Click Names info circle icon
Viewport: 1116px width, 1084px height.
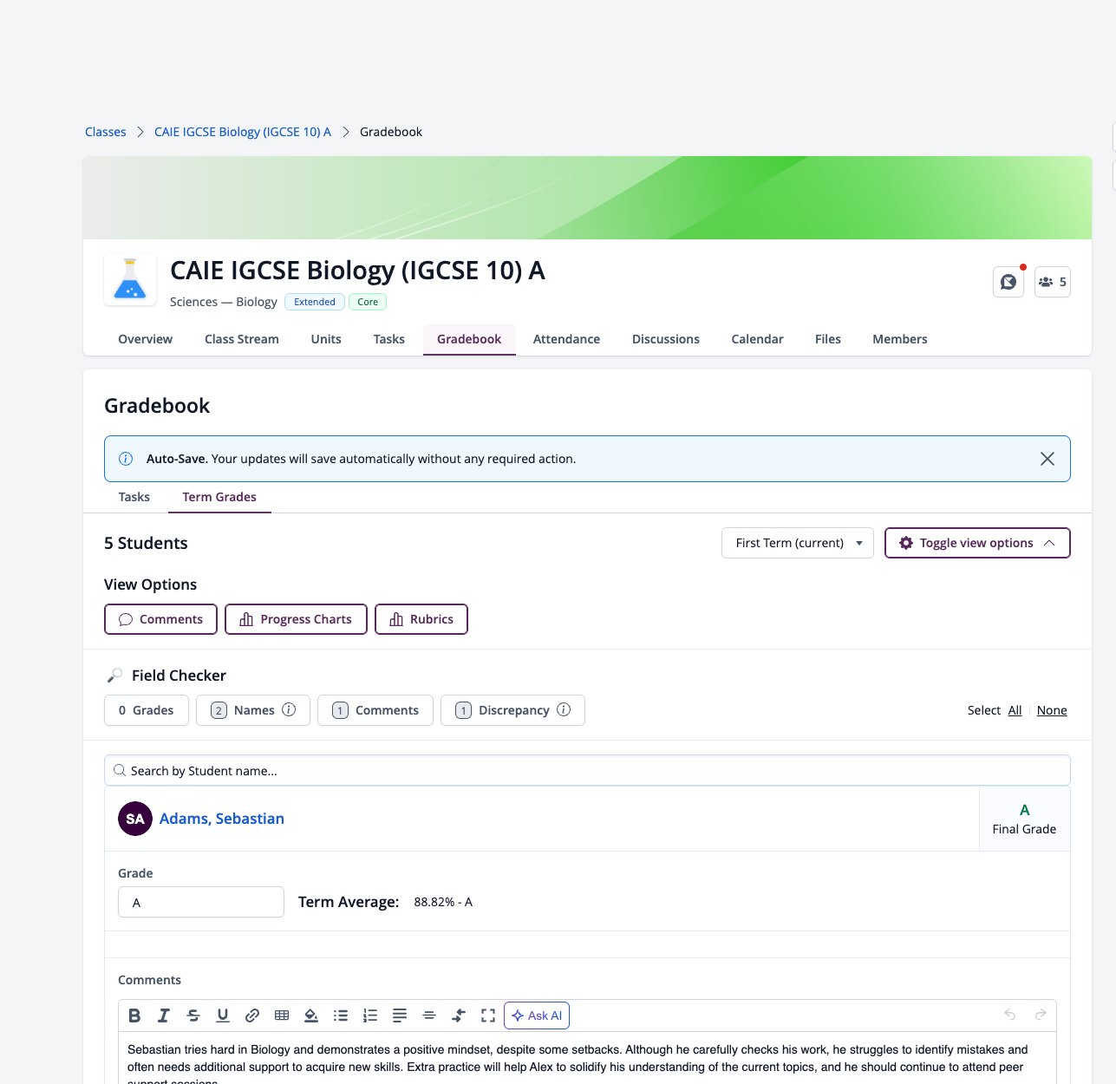290,709
